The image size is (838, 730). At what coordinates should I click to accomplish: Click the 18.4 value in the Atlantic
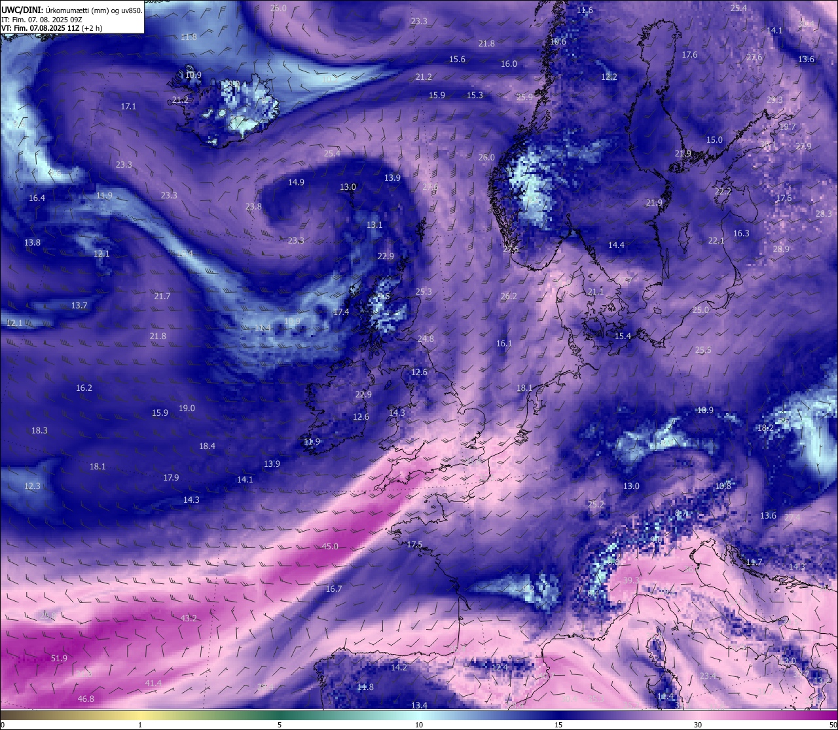point(207,447)
